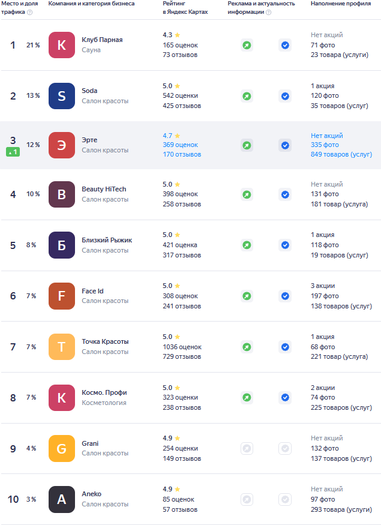
Task: Click '293 товара (услуги)' in Aneko row
Action: tap(341, 509)
